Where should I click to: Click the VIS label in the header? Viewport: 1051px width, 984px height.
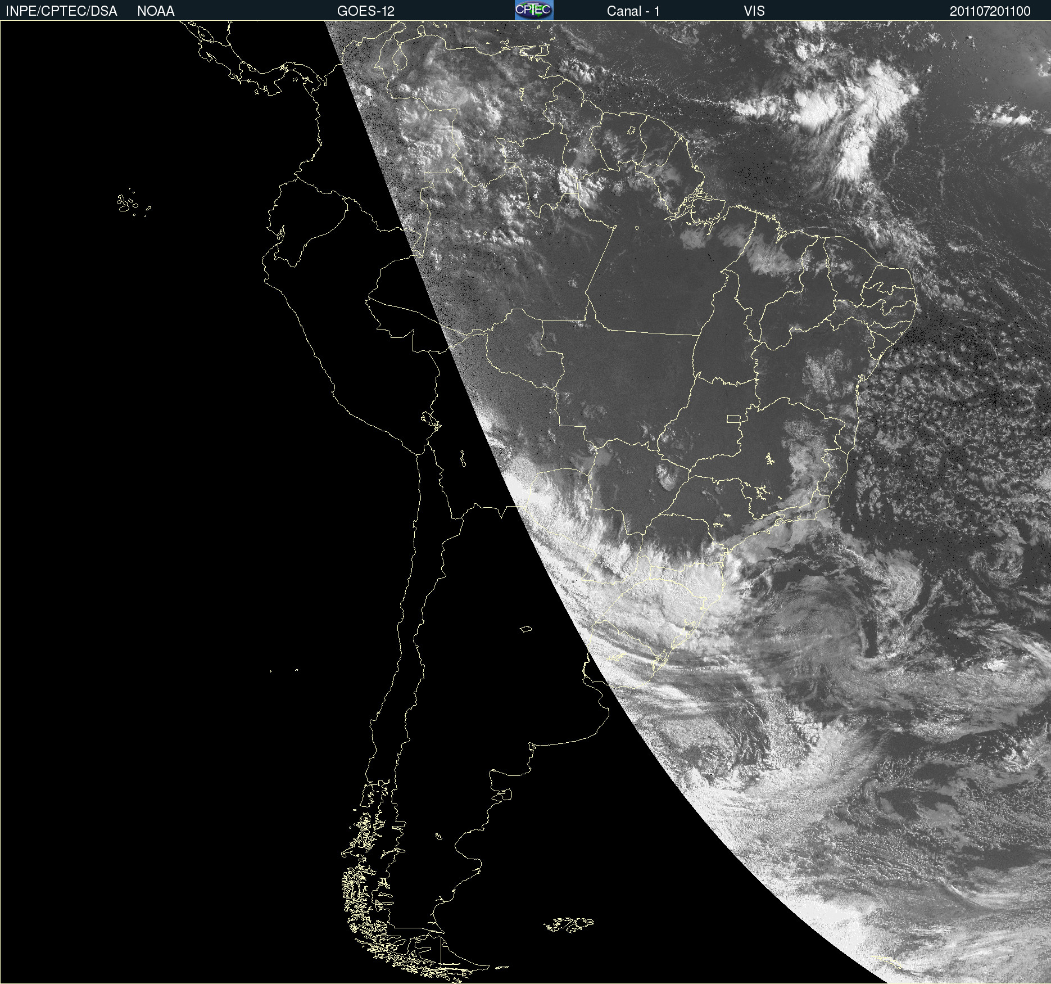tap(754, 11)
